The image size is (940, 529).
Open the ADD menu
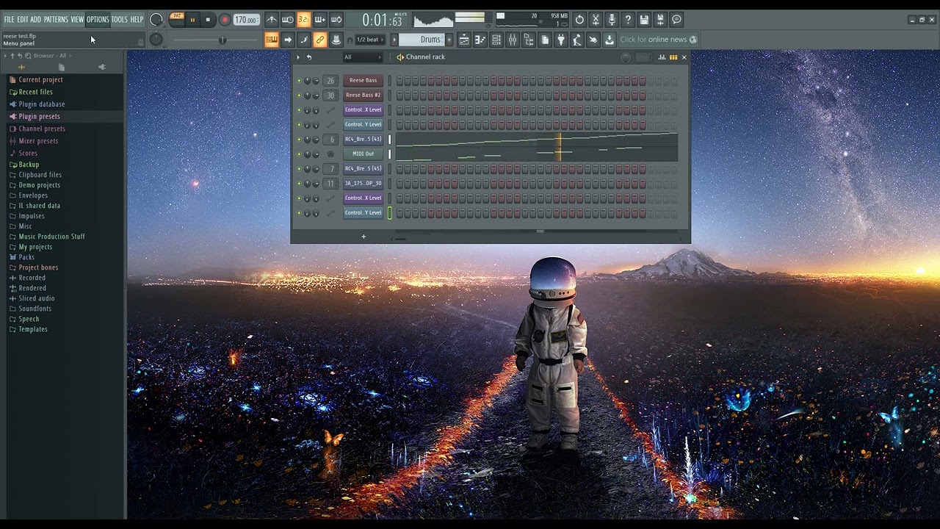[35, 20]
